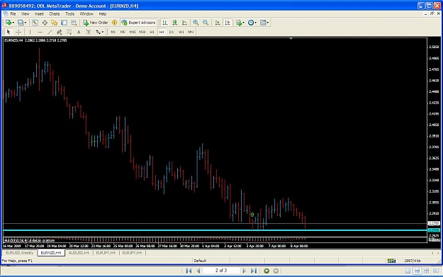Click the cyan horizontal line on chart
Screen dimensions: 443x277
pyautogui.click(x=215, y=230)
